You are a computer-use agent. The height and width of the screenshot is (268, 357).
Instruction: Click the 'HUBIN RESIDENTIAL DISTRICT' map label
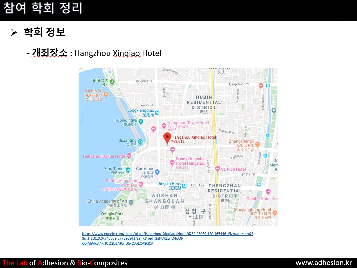click(204, 102)
